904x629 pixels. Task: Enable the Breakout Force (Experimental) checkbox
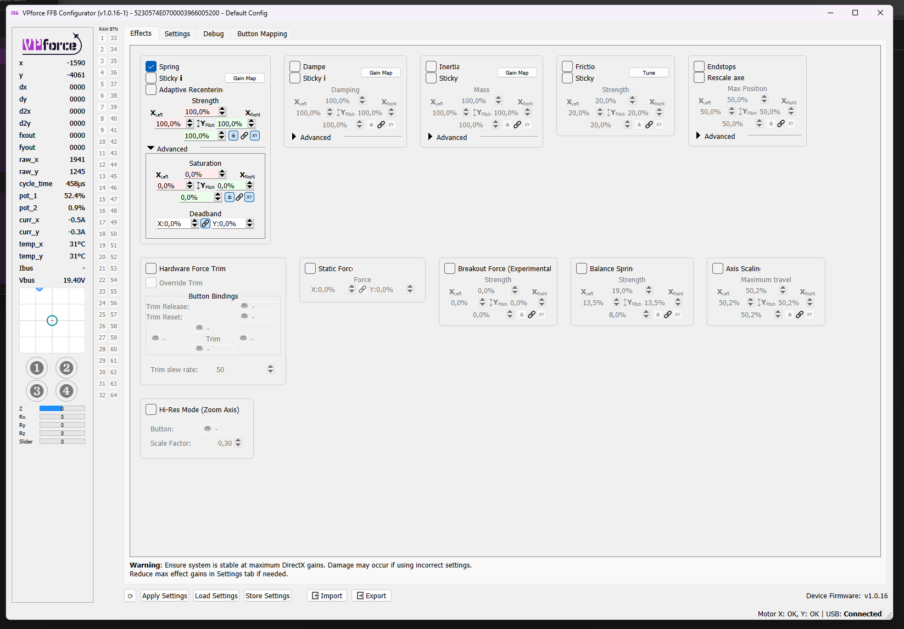pyautogui.click(x=450, y=268)
